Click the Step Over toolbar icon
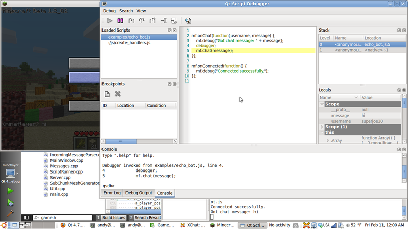Image resolution: width=408 pixels, height=229 pixels. pyautogui.click(x=142, y=21)
